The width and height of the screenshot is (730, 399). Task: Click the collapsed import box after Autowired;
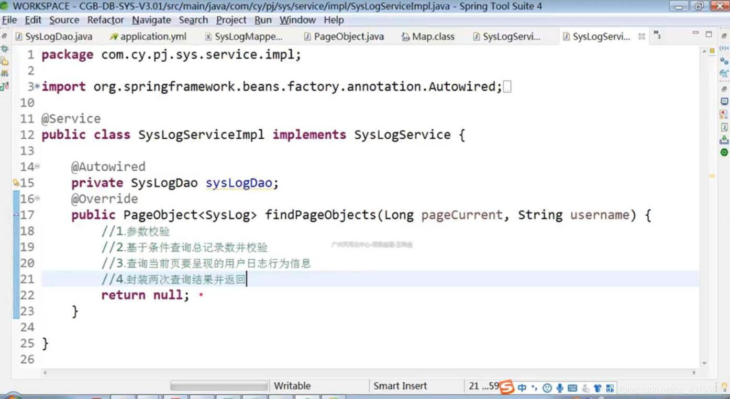507,87
